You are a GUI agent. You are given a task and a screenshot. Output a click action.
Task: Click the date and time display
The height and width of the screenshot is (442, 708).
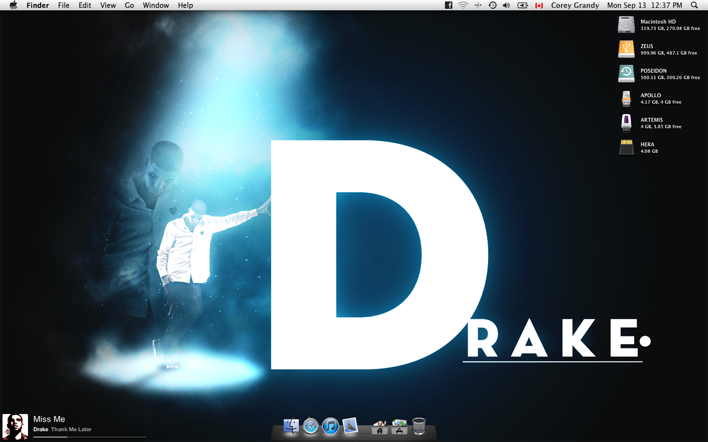(x=645, y=5)
